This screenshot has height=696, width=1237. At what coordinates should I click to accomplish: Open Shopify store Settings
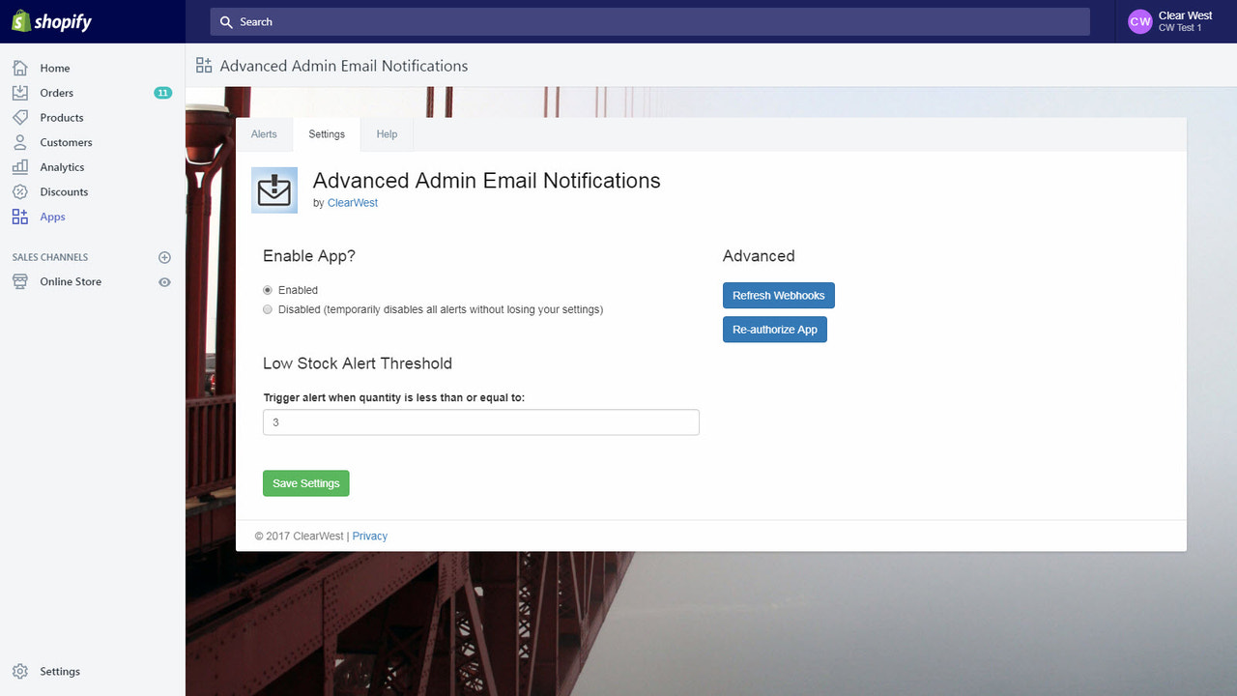[x=60, y=671]
